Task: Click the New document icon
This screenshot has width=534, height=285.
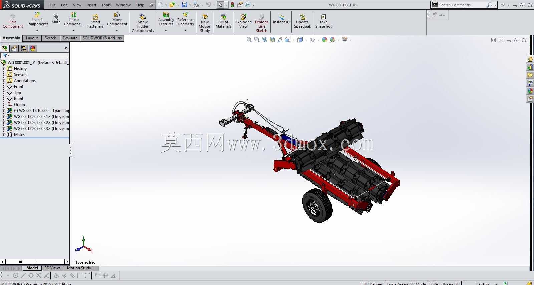Action: (160, 5)
